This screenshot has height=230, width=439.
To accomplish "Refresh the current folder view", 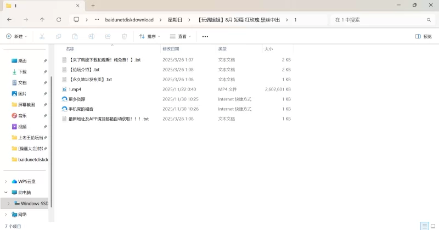I will click(x=59, y=19).
